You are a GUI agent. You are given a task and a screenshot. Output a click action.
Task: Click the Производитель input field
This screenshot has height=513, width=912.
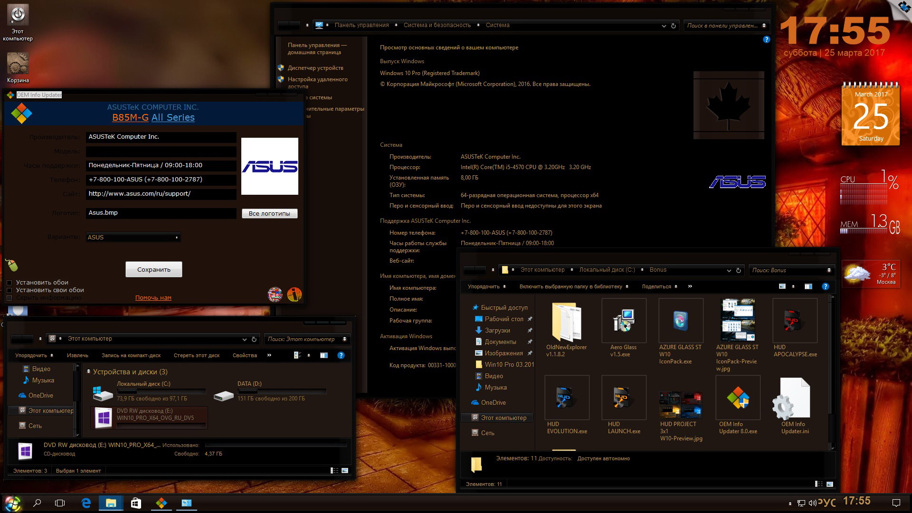pos(161,137)
